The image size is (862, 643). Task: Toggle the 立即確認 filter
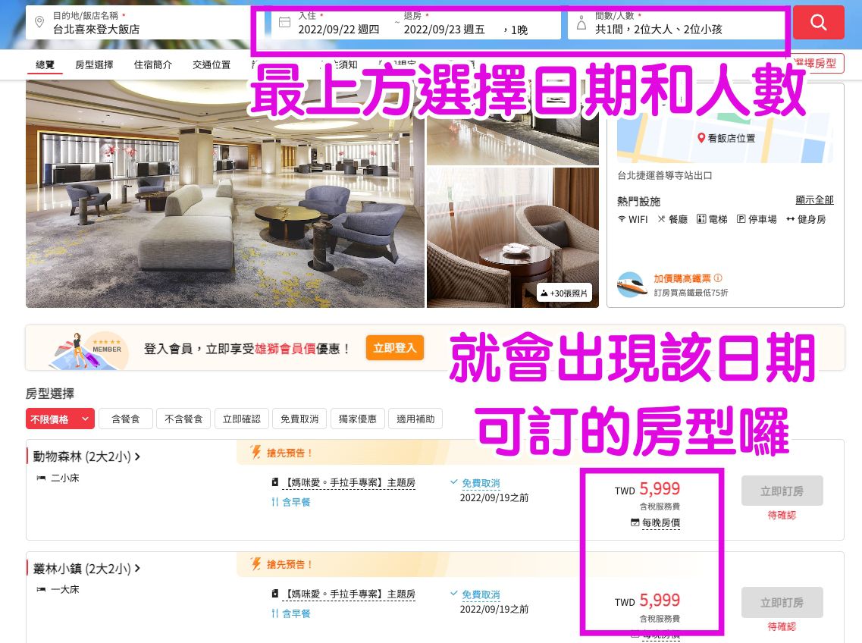pyautogui.click(x=241, y=419)
